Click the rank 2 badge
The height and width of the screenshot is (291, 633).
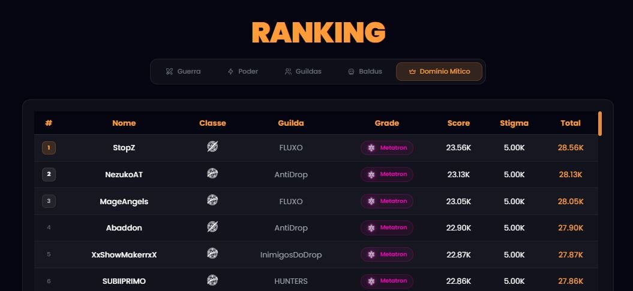point(49,175)
